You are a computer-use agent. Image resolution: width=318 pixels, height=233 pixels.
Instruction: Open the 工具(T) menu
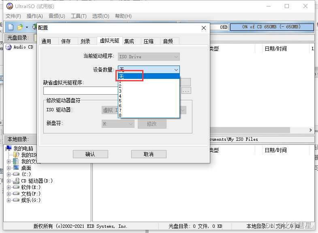[x=79, y=16]
